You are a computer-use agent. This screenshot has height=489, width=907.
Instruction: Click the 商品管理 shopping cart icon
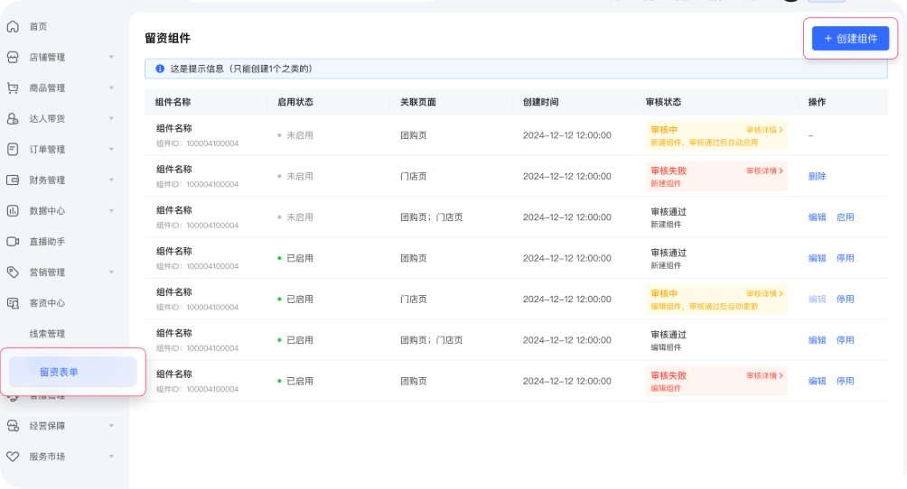click(x=13, y=88)
